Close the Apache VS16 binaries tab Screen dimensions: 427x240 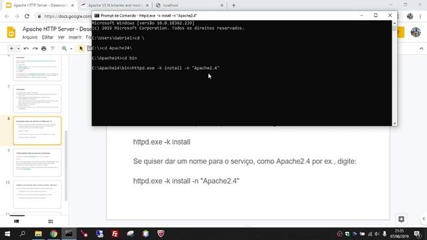[147, 5]
